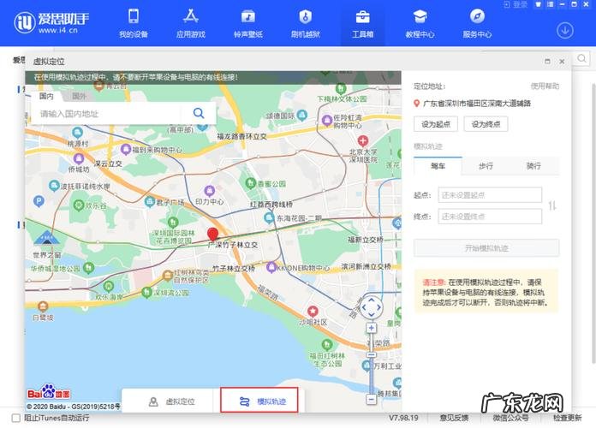Click the 世界之窗 landmark icon on map
596x428 pixels.
tap(46, 238)
